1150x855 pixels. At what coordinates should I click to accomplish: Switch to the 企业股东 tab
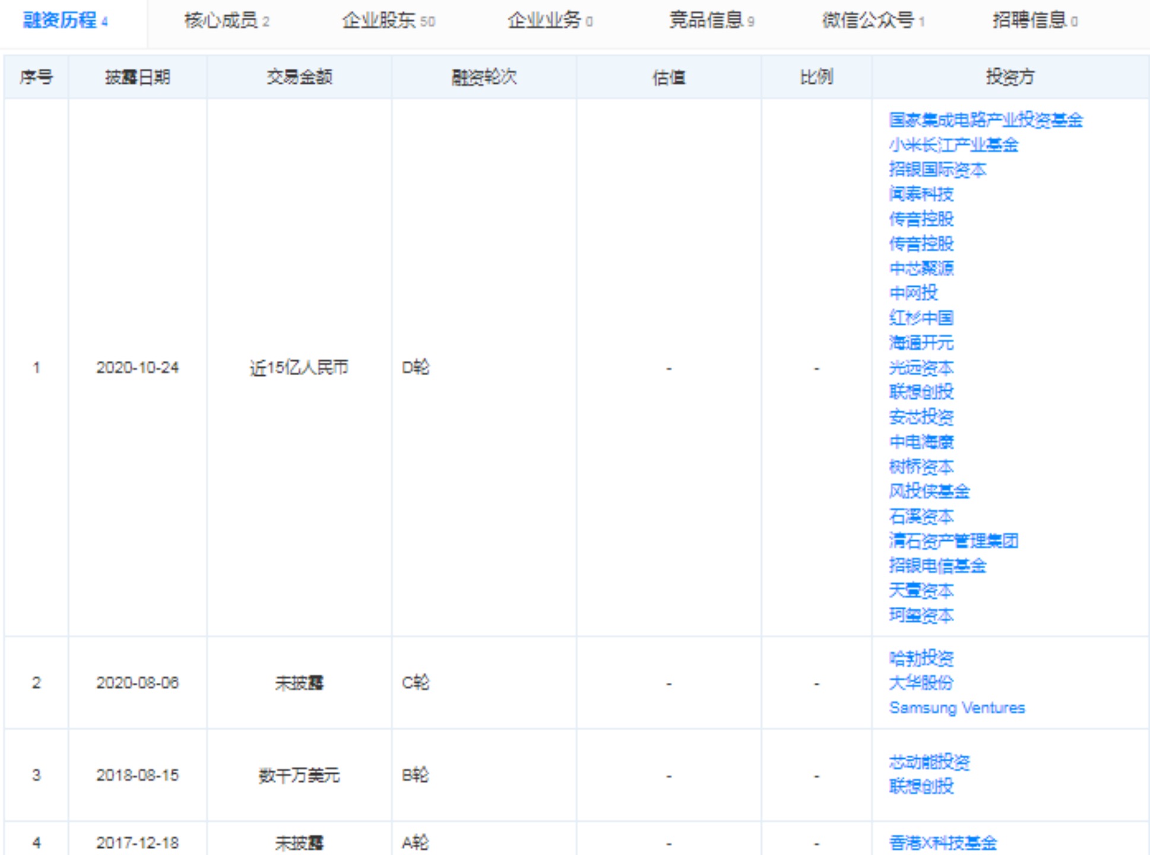pyautogui.click(x=388, y=21)
